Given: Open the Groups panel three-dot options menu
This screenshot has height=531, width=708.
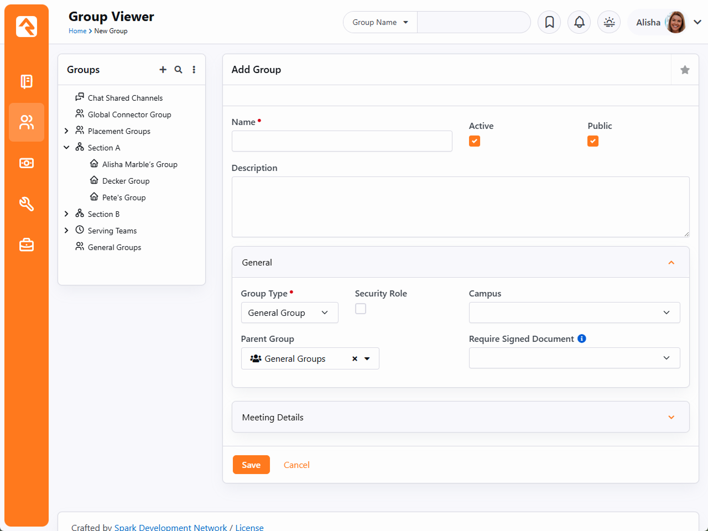Looking at the screenshot, I should tap(194, 70).
